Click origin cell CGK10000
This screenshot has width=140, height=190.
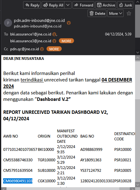point(47,181)
